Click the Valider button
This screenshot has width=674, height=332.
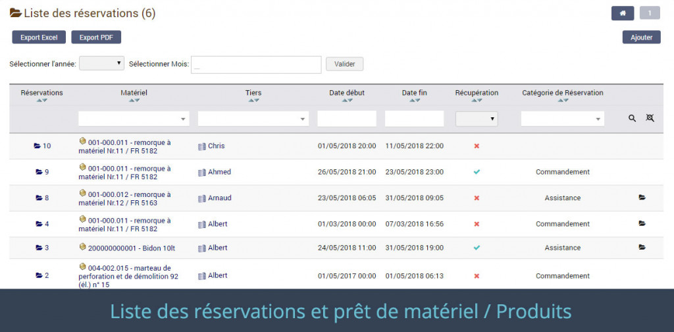345,64
